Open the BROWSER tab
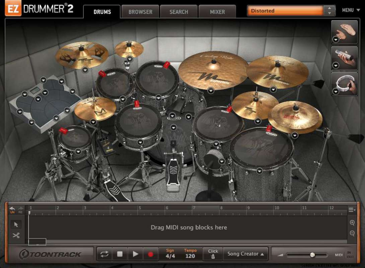Screen dimensions: 365x268 click(x=140, y=11)
